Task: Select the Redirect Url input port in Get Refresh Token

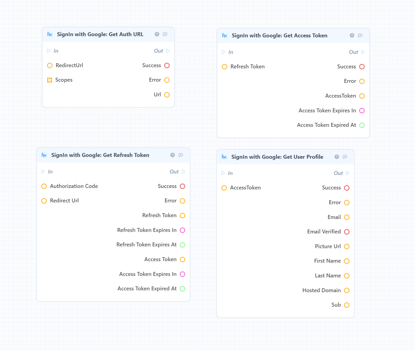Action: coord(44,201)
